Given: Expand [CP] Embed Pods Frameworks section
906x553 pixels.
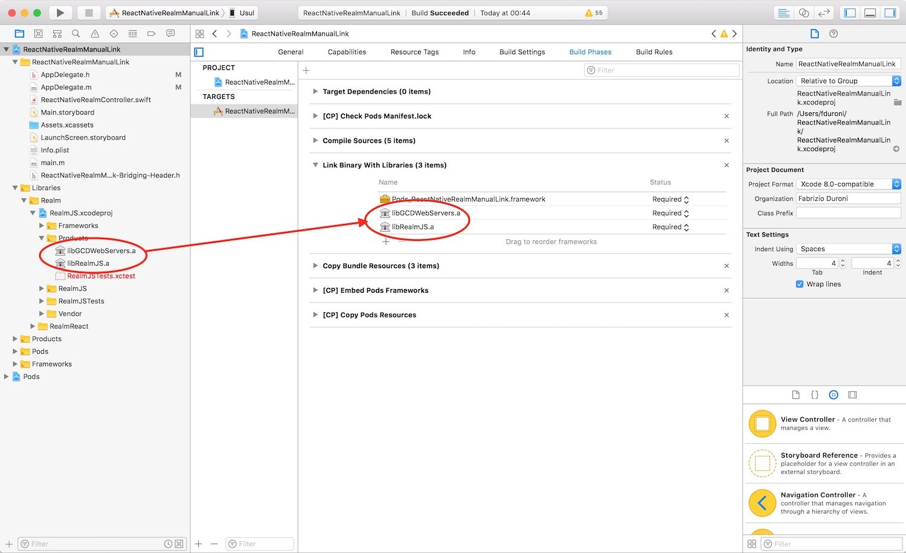Looking at the screenshot, I should pos(315,290).
